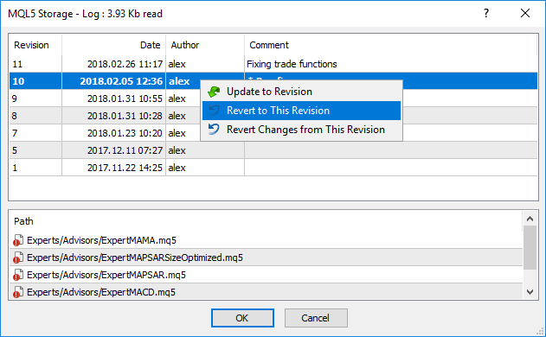Screen dimensions: 546x337
Task: Click the ExpertMAPSAR.mq5 file icon
Action: point(18,275)
